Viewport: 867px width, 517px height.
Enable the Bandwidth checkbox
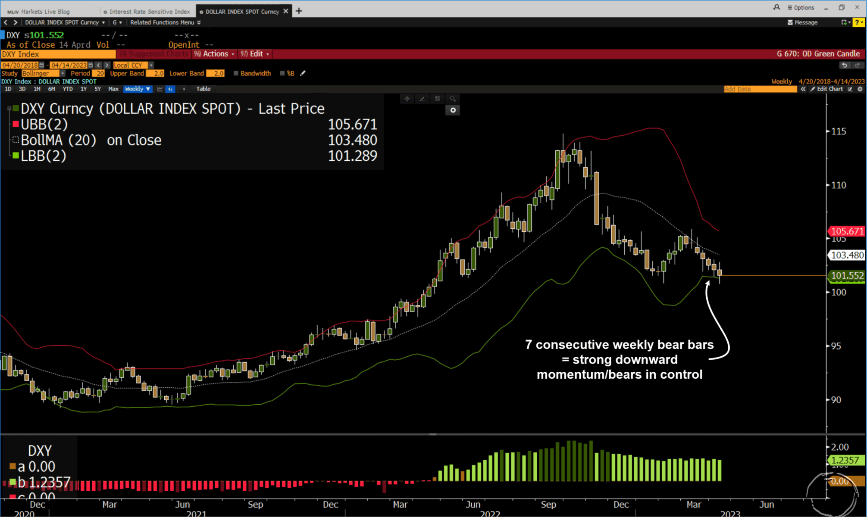(x=236, y=73)
